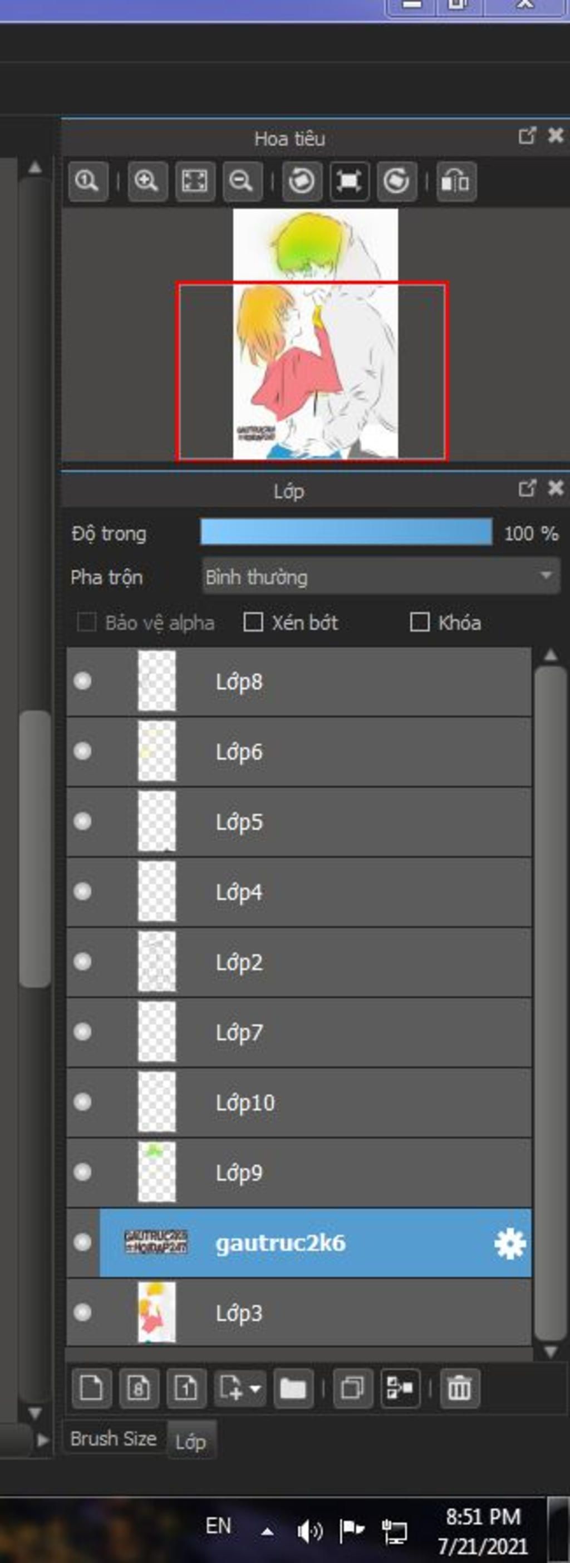The height and width of the screenshot is (1563, 570).
Task: Zoom out the navigator preview
Action: pyautogui.click(x=242, y=181)
